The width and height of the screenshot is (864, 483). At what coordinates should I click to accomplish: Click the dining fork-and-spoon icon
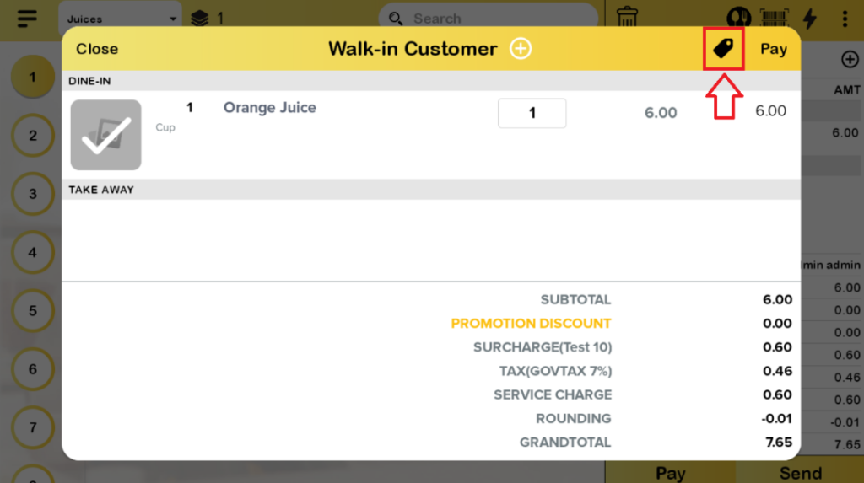[x=739, y=18]
